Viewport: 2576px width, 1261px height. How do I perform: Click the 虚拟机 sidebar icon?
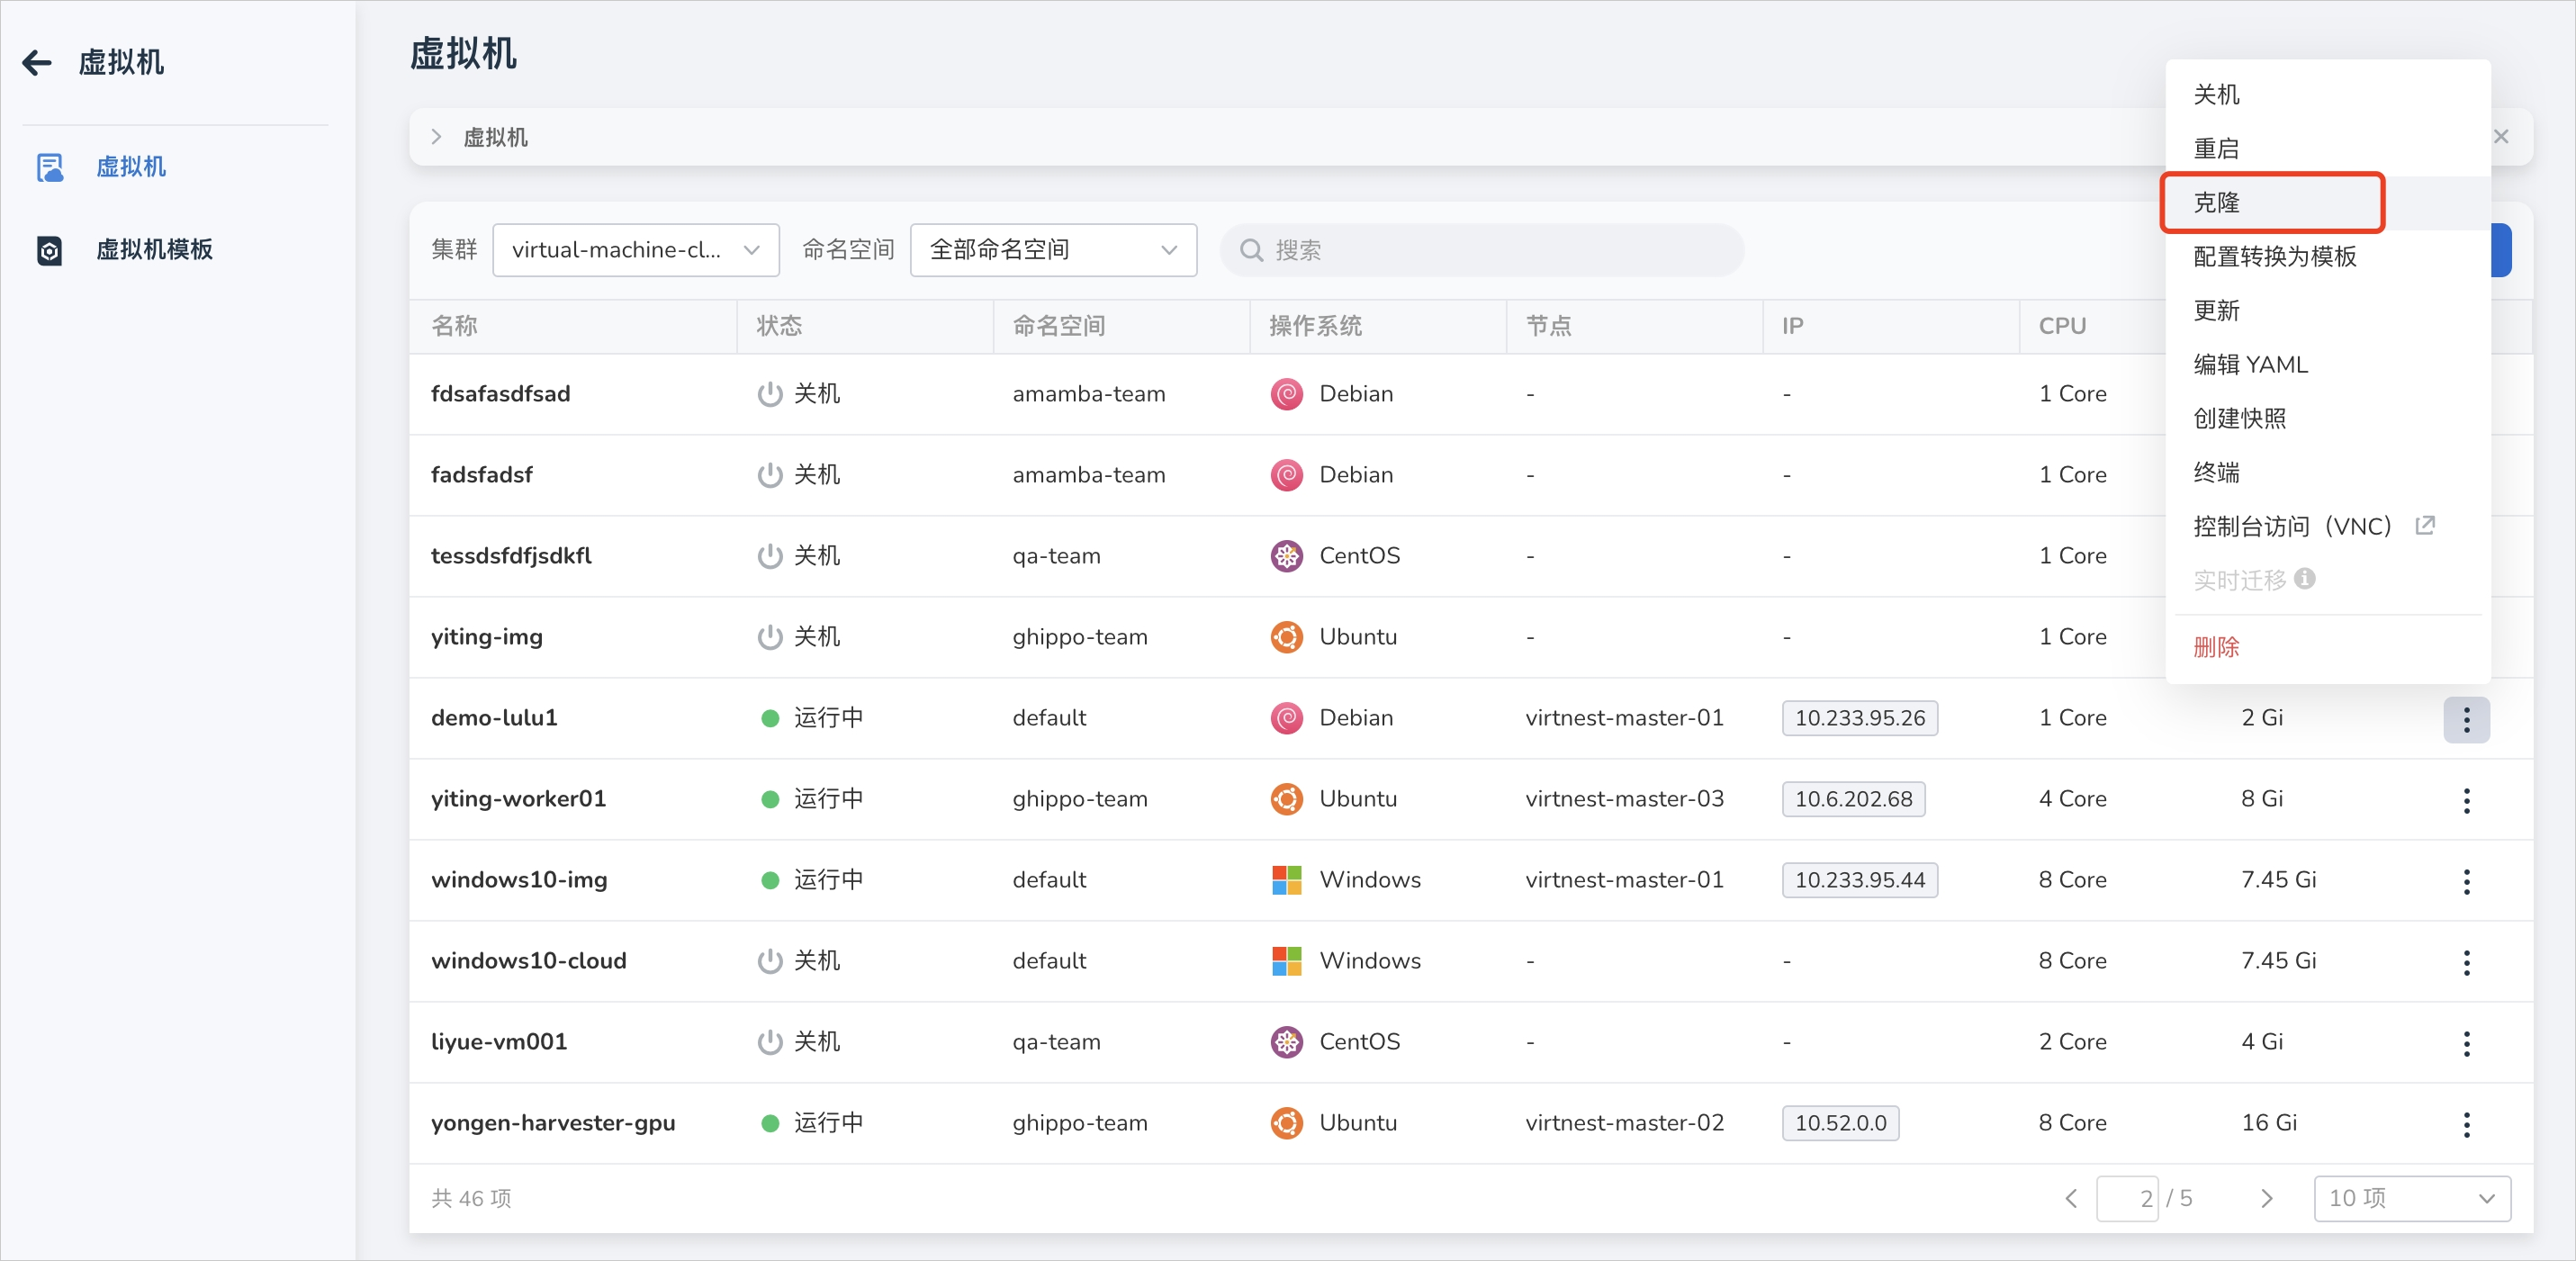(x=49, y=167)
